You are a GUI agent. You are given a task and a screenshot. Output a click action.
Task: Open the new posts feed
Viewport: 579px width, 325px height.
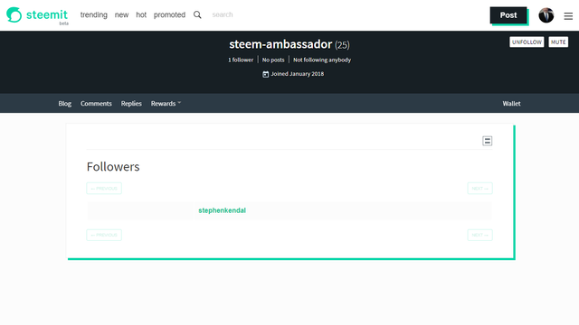tap(121, 14)
